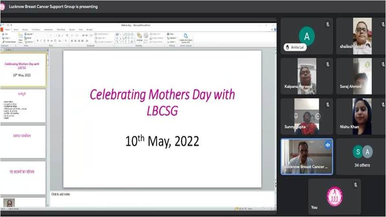The height and width of the screenshot is (217, 386).
Task: Select Nishu Khan's video tile
Action: pos(361,116)
